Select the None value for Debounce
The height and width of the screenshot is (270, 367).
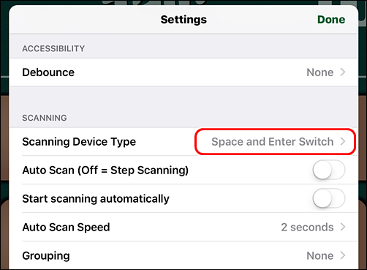(319, 72)
